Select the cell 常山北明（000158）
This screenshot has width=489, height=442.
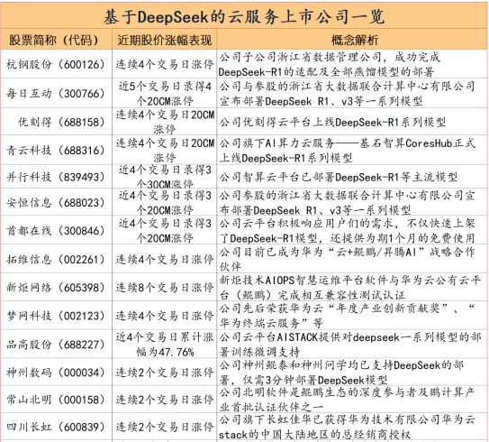click(x=56, y=400)
